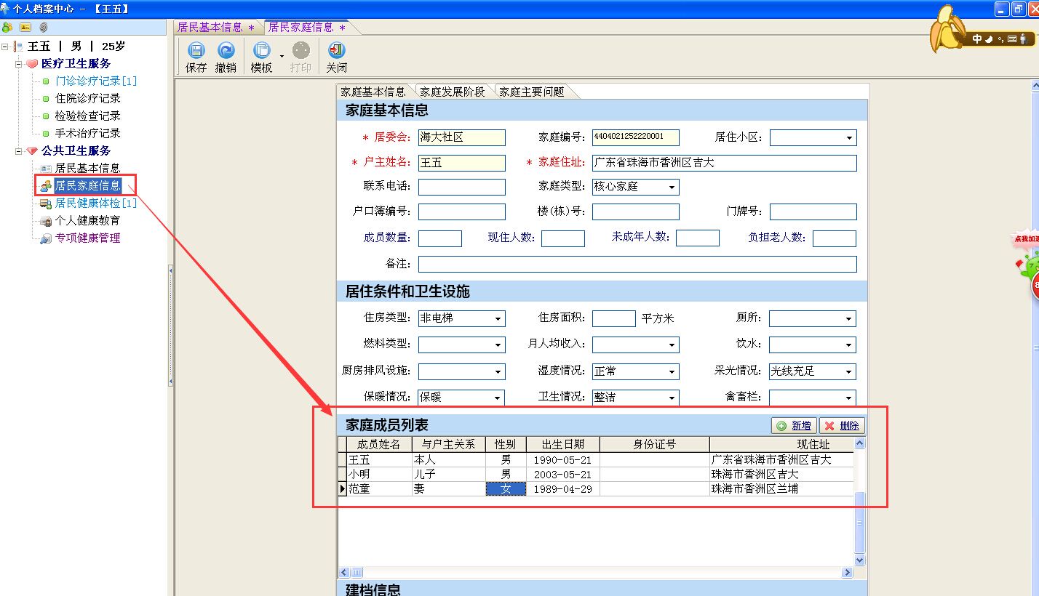Open the 保暖情况 dropdown showing 保暖
1039x596 pixels.
coord(498,398)
